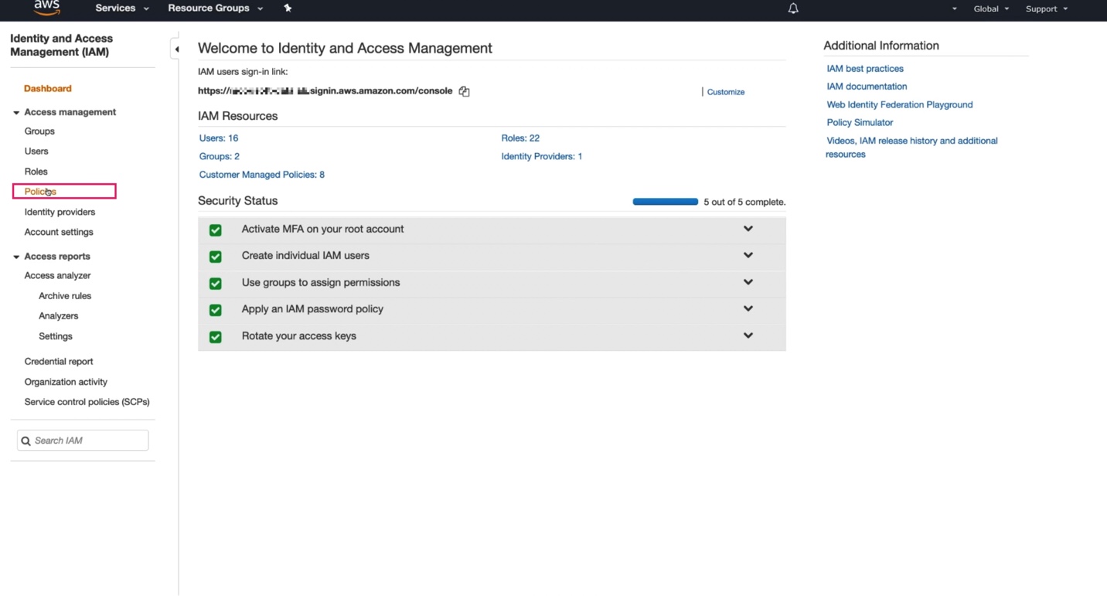The image size is (1107, 596).
Task: Click the green check for Use groups
Action: tap(216, 283)
